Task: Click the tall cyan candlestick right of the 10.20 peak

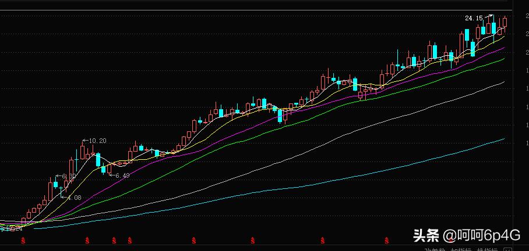Action: 98,160
